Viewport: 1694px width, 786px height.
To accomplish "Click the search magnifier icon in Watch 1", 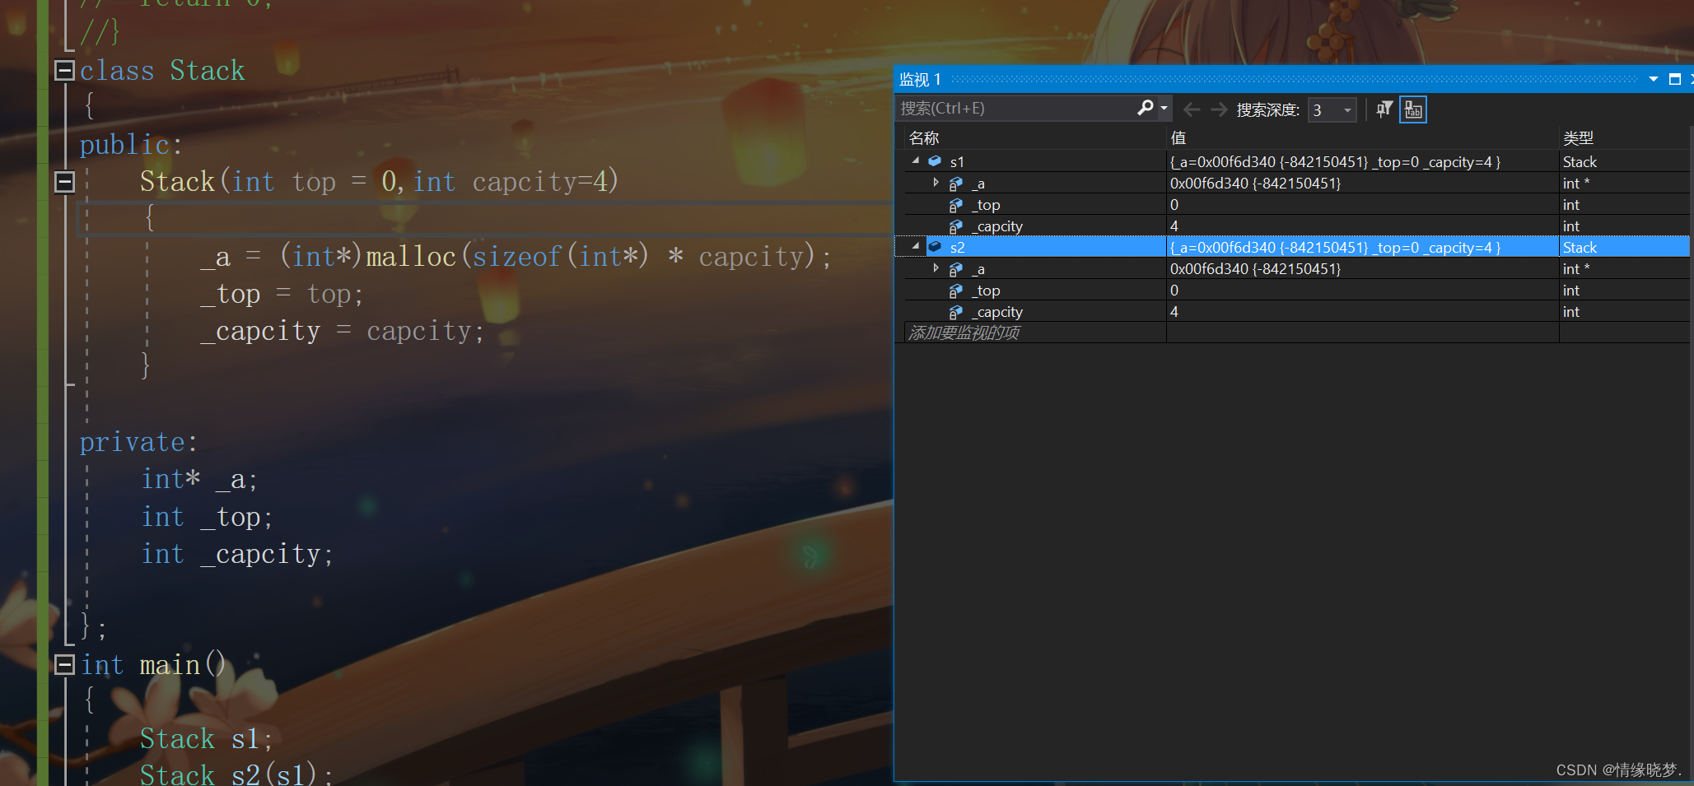I will [x=1145, y=108].
